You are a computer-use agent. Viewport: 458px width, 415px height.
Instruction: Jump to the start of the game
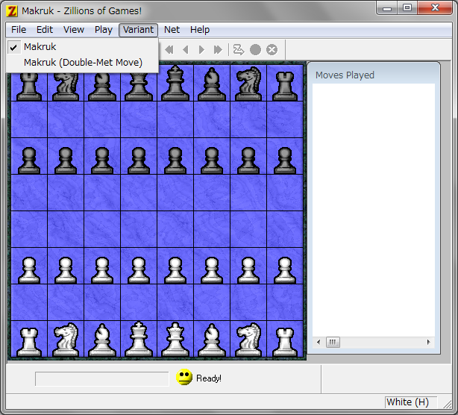click(x=169, y=50)
